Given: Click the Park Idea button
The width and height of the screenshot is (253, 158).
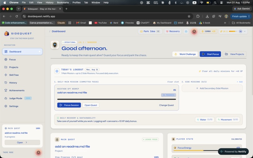Looking at the screenshot, I should tap(150, 31).
